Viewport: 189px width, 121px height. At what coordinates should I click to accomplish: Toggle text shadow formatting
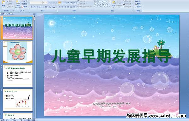click(x=43, y=7)
